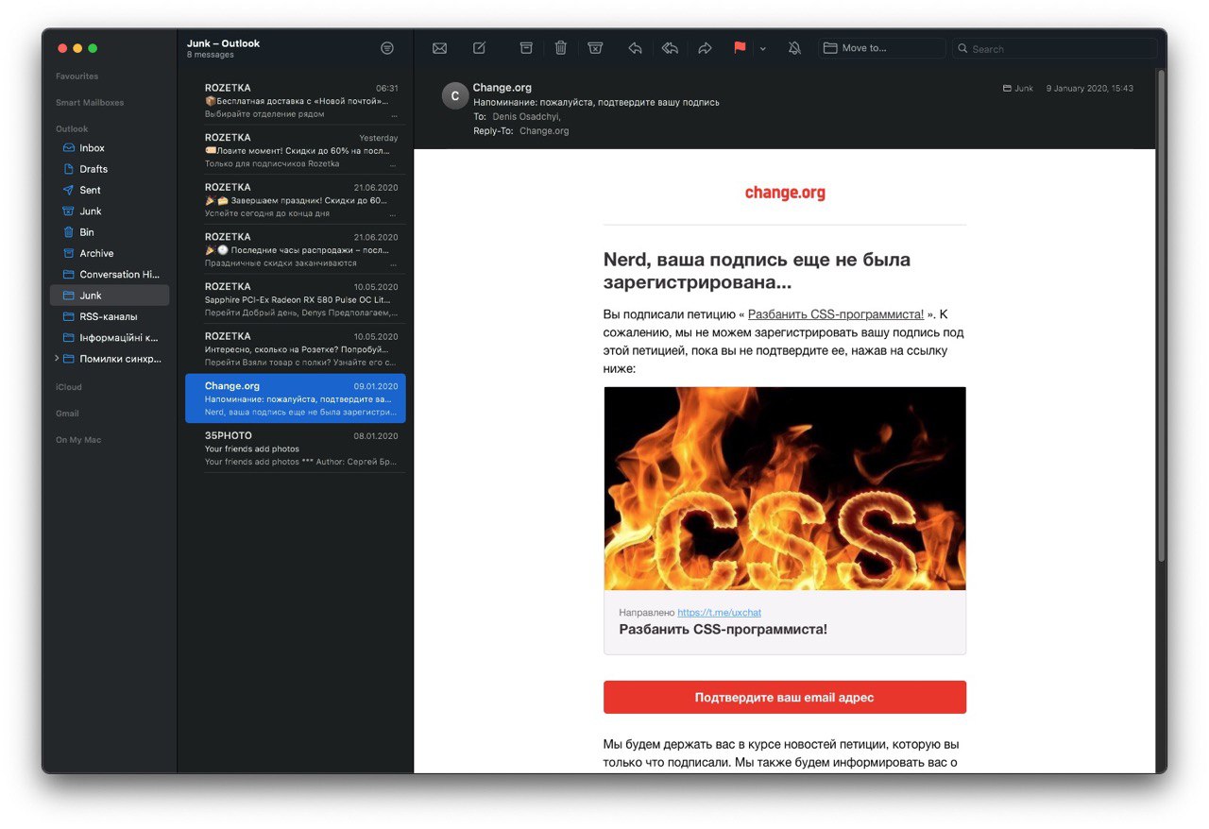
Task: Open the flag color dropdown arrow
Action: (763, 48)
